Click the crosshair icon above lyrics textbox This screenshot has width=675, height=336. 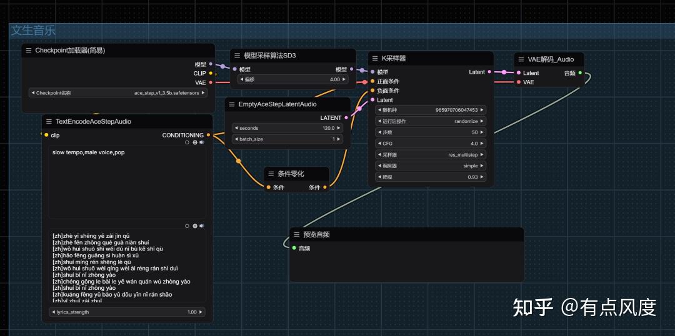(x=194, y=226)
